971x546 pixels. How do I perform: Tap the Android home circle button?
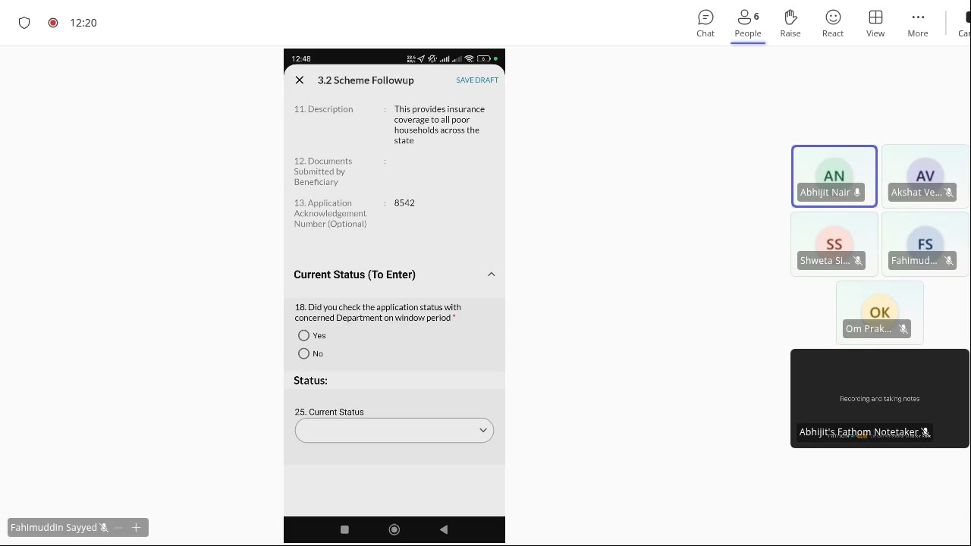tap(394, 529)
